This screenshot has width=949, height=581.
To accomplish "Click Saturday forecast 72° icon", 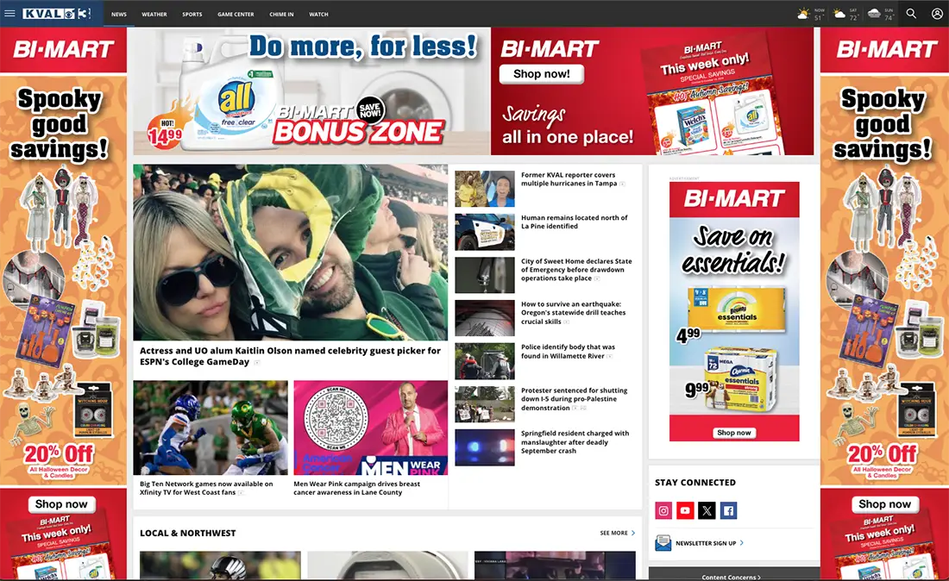I will click(839, 13).
